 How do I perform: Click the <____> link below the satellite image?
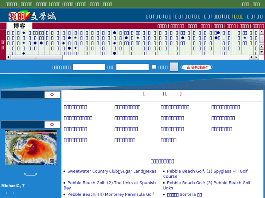pos(31,174)
